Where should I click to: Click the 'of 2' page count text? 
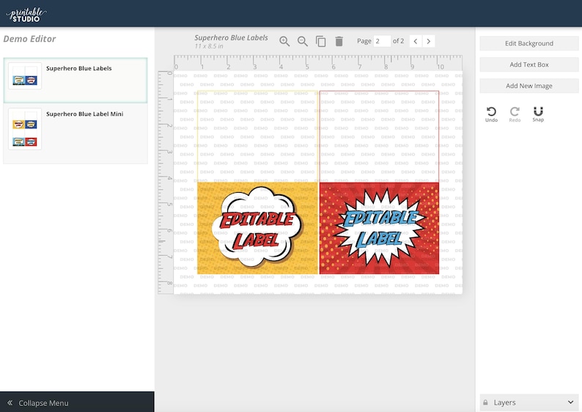pos(398,41)
